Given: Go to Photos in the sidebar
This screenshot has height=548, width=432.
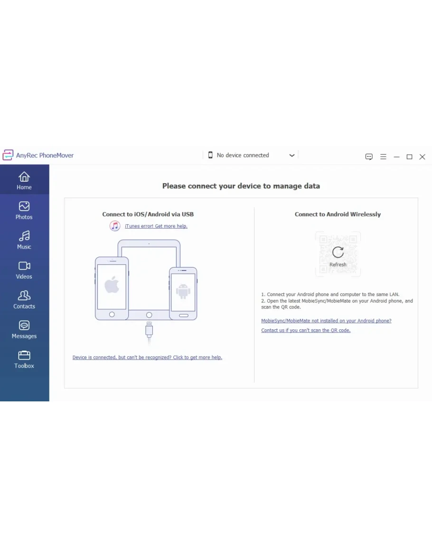Looking at the screenshot, I should point(24,210).
